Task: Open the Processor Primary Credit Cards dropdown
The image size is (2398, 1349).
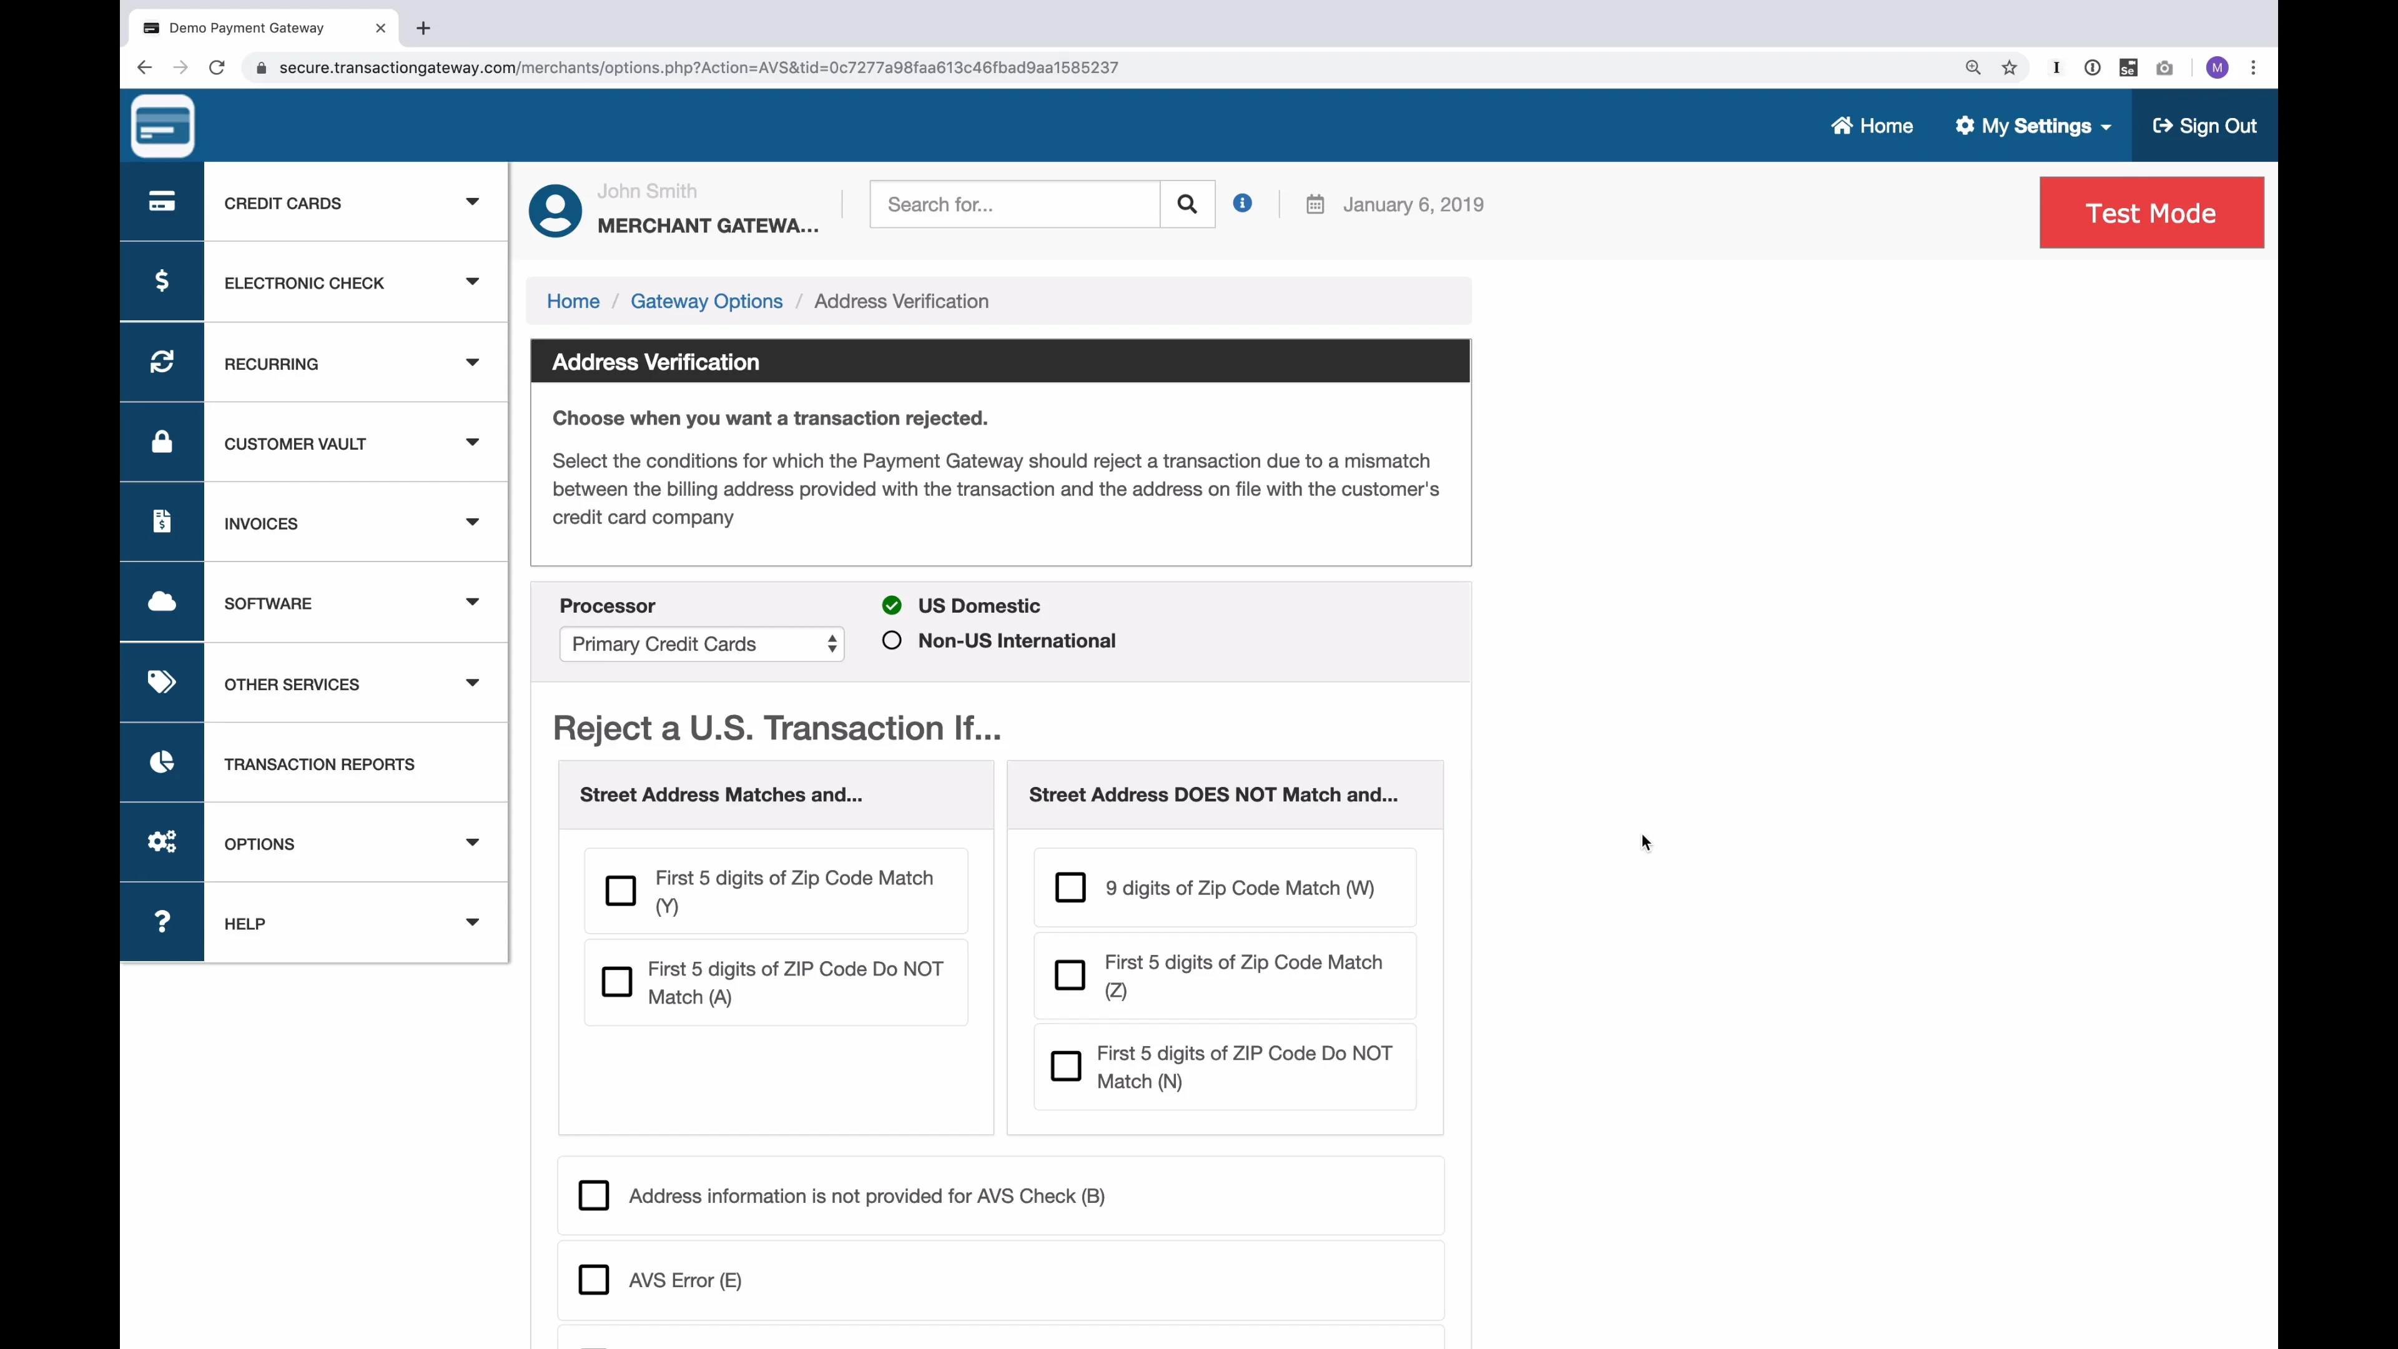Action: pos(701,645)
